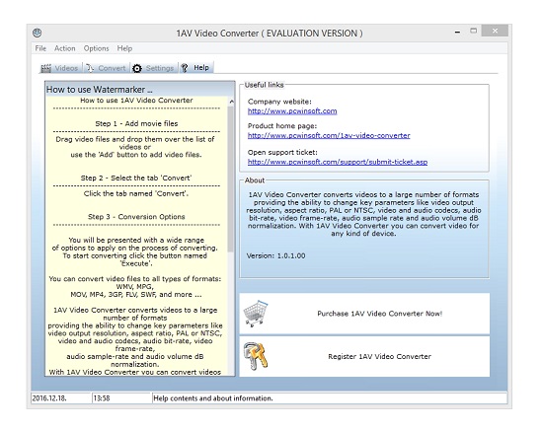Minimize the 1AV Video Converter window
The width and height of the screenshot is (543, 430).
coord(457,32)
